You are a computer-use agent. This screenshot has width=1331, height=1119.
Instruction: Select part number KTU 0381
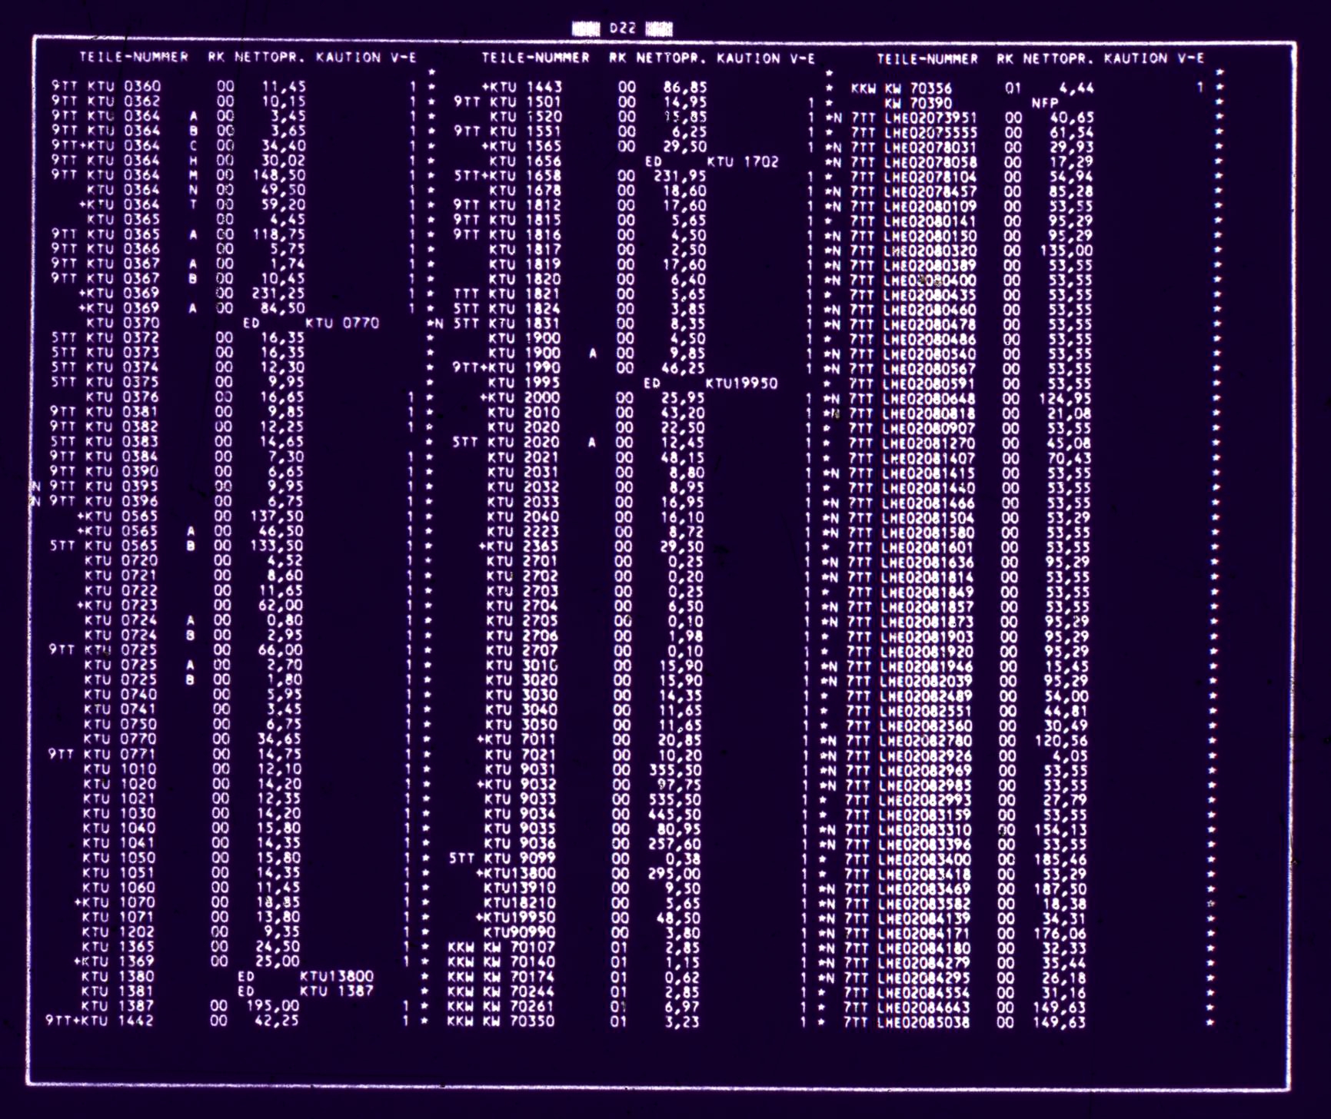[122, 411]
